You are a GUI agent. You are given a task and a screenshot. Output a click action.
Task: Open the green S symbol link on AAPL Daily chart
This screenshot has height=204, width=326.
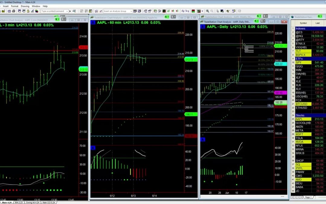(x=256, y=21)
